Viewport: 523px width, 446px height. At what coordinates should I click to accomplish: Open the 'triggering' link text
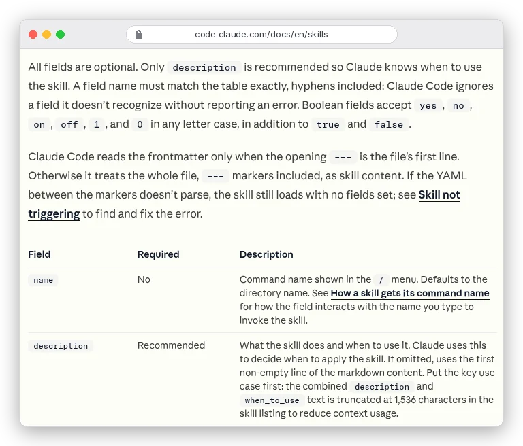tap(54, 214)
